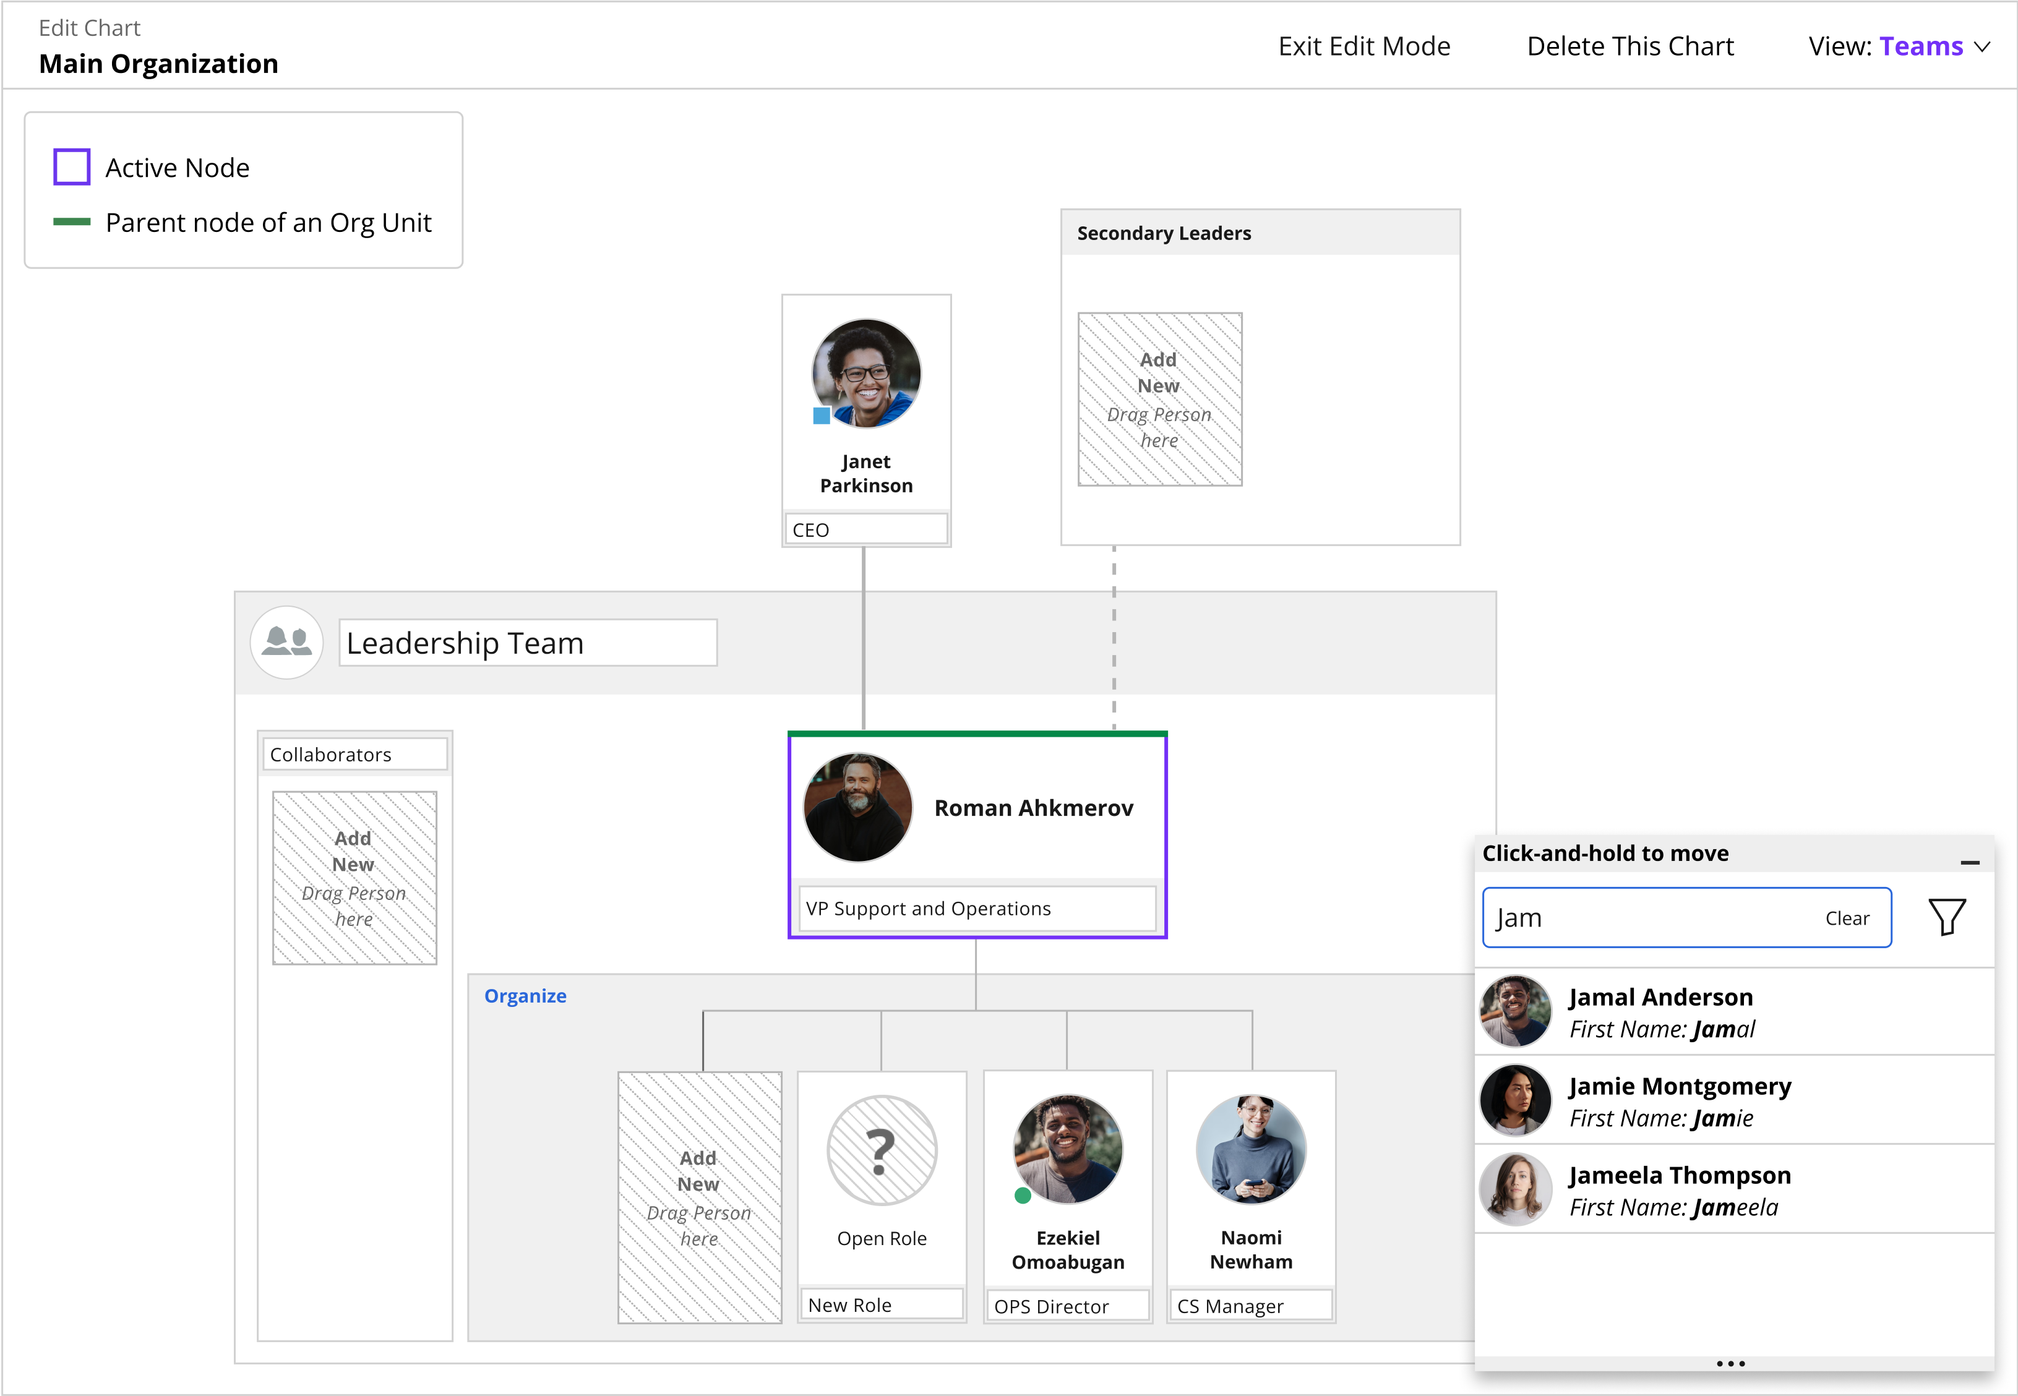Click the Naomi Newham name text
2018x1396 pixels.
coord(1252,1249)
